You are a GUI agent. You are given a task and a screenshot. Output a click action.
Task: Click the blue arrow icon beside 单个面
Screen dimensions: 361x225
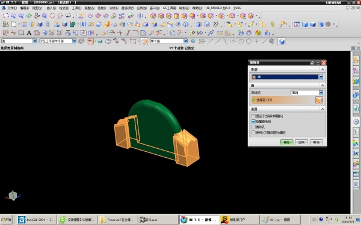point(193,41)
